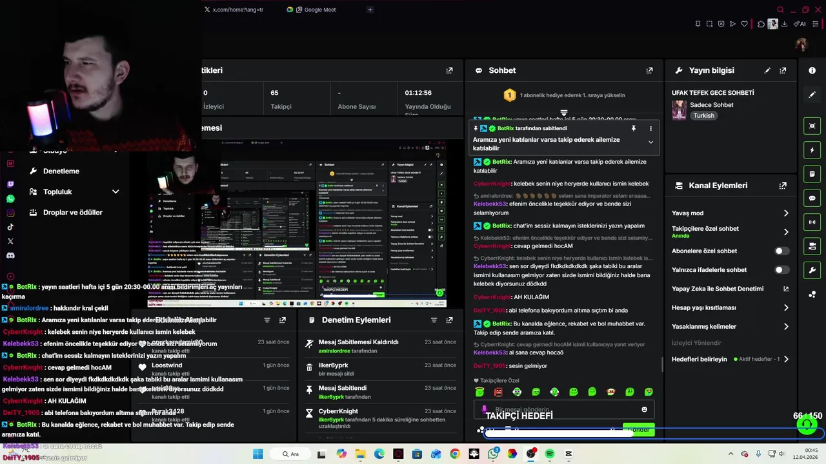The width and height of the screenshot is (826, 464).
Task: Open a new browser tab
Action: (x=370, y=10)
